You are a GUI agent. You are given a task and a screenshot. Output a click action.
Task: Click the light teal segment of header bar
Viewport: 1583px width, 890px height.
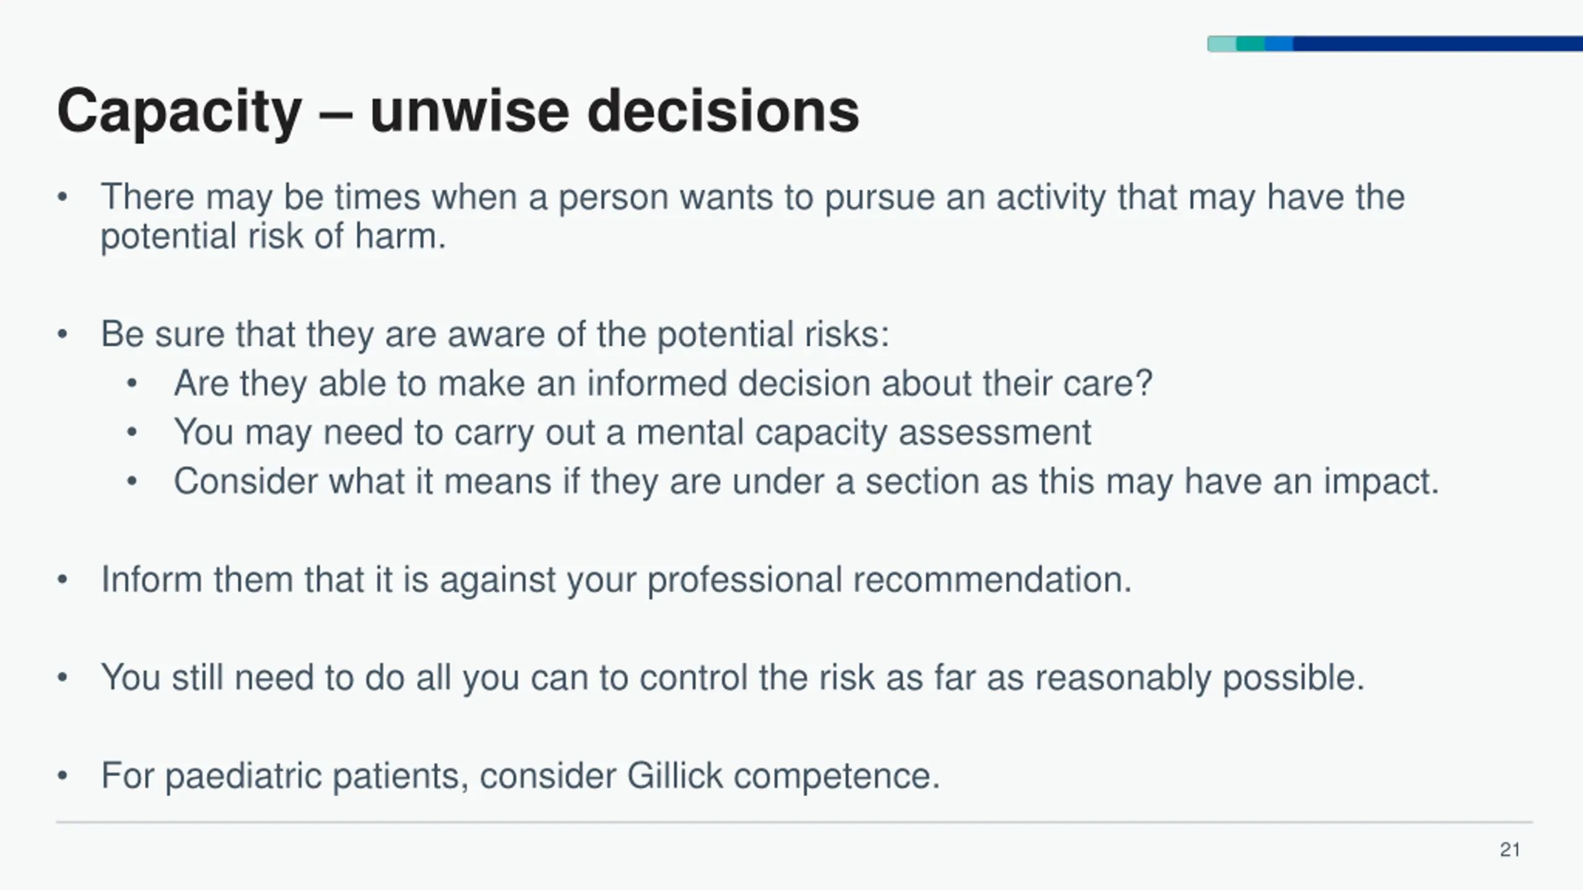tap(1222, 44)
